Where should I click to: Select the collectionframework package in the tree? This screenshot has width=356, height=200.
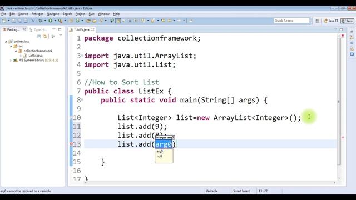[x=38, y=51]
